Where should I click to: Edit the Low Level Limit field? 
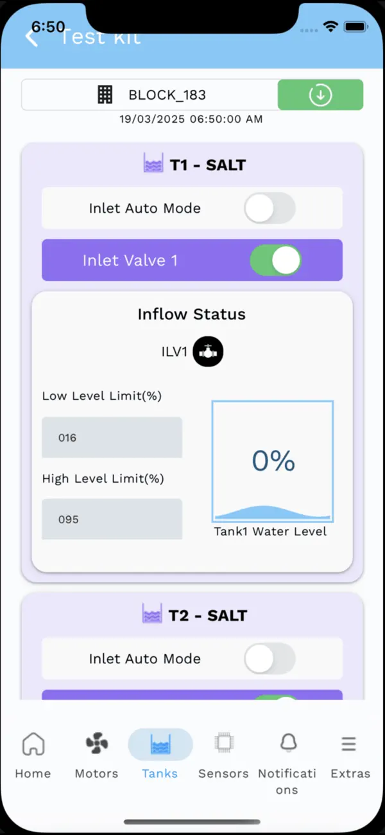112,437
